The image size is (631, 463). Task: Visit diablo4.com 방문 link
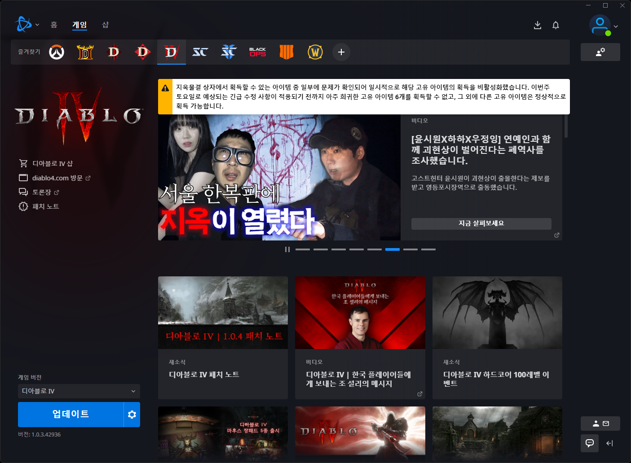pos(55,178)
